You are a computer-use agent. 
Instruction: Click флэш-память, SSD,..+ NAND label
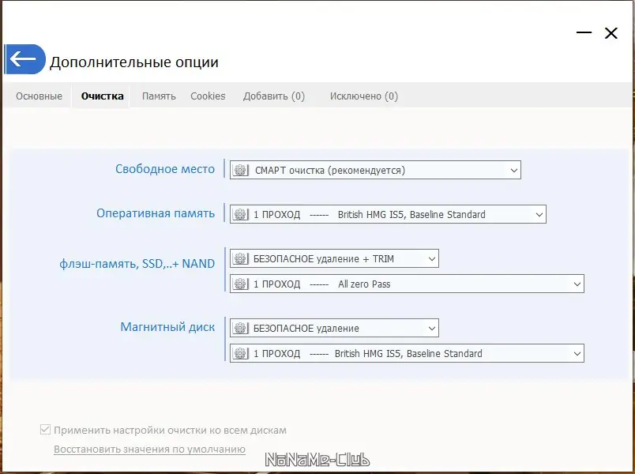click(137, 264)
